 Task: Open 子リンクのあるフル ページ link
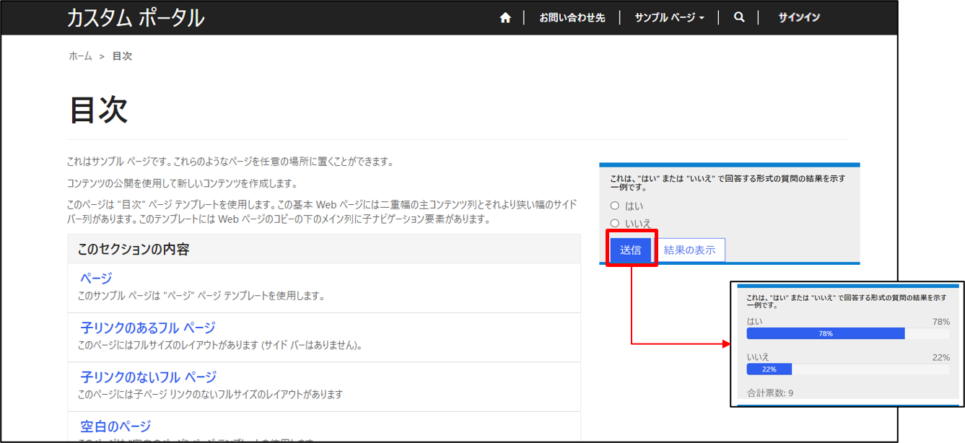click(148, 328)
